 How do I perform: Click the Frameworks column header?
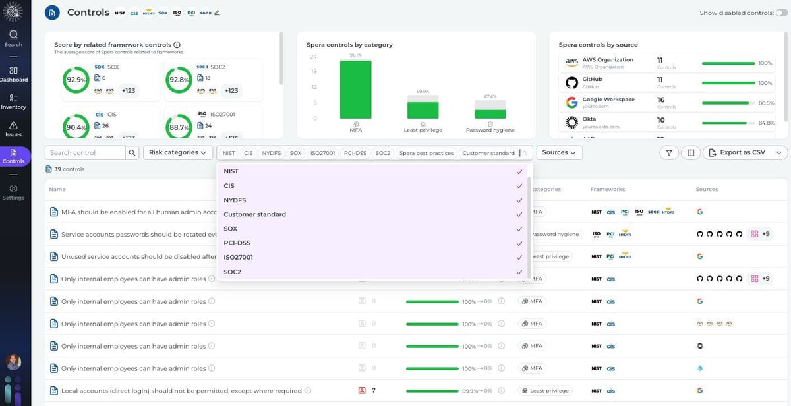point(608,189)
